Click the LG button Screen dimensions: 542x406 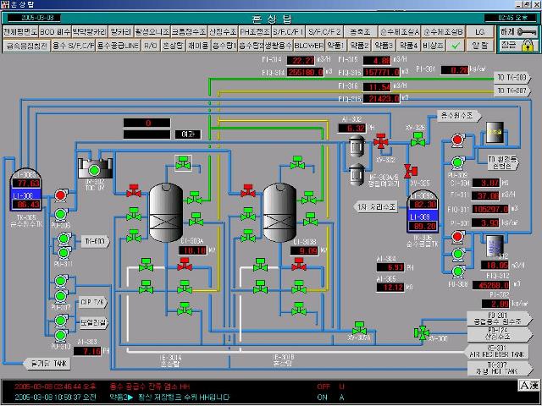(x=480, y=32)
